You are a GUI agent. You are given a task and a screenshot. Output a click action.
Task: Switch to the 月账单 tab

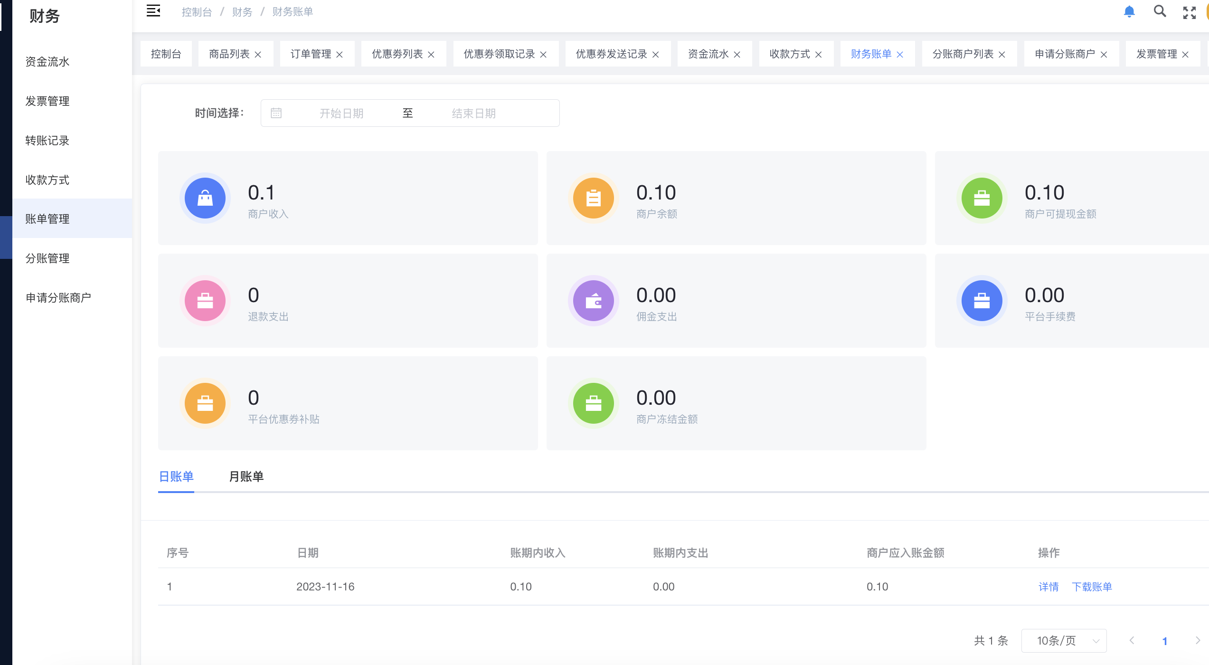[246, 476]
